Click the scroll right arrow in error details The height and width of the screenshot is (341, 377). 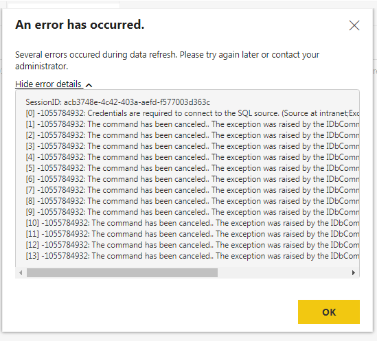pyautogui.click(x=354, y=273)
